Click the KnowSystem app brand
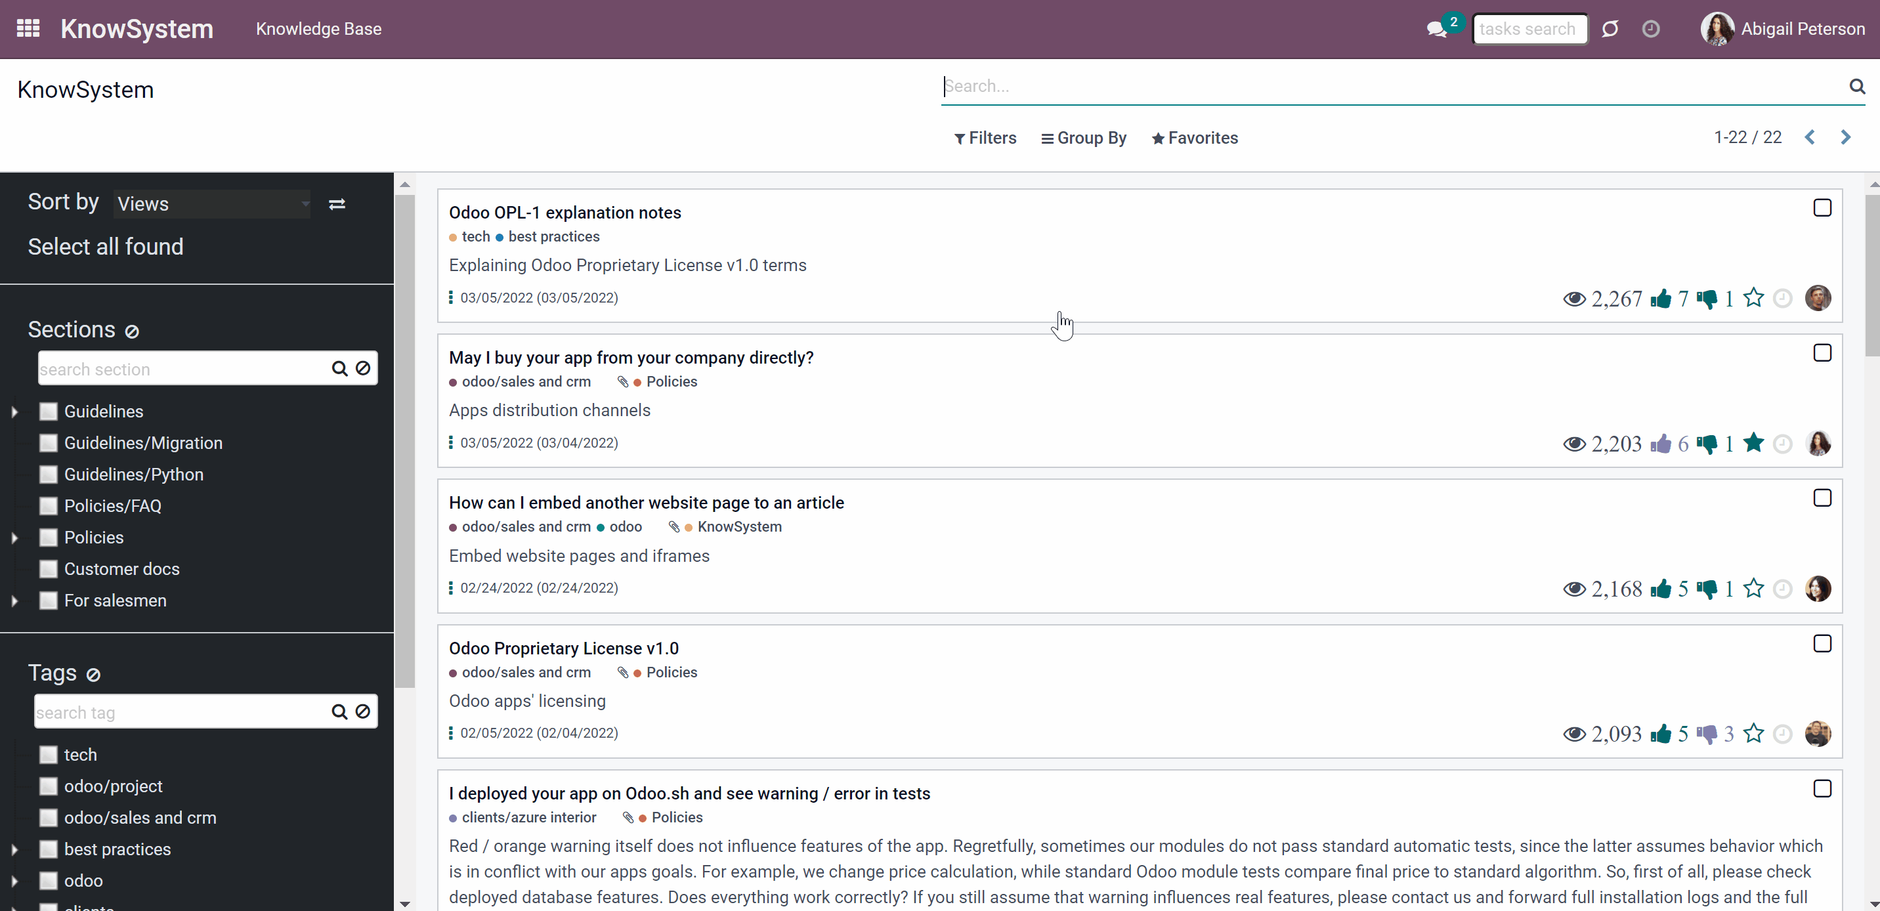Image resolution: width=1880 pixels, height=911 pixels. pos(137,29)
